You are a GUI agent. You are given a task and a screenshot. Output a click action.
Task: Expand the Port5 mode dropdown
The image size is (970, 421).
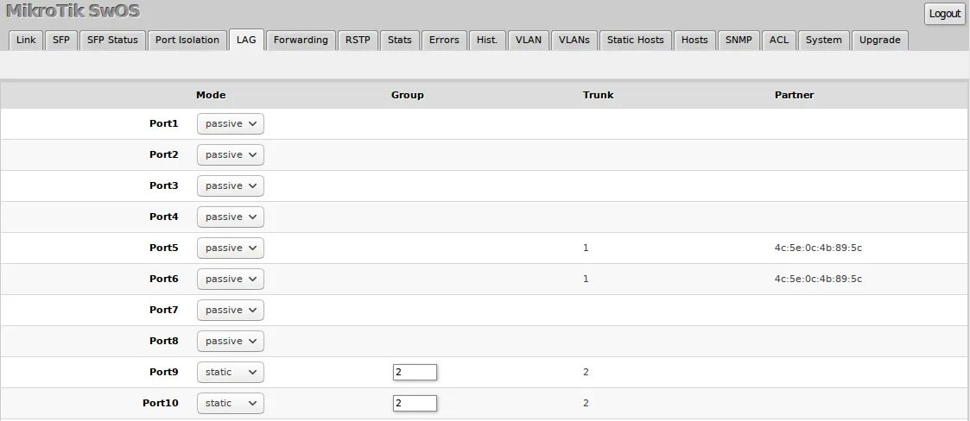(230, 248)
